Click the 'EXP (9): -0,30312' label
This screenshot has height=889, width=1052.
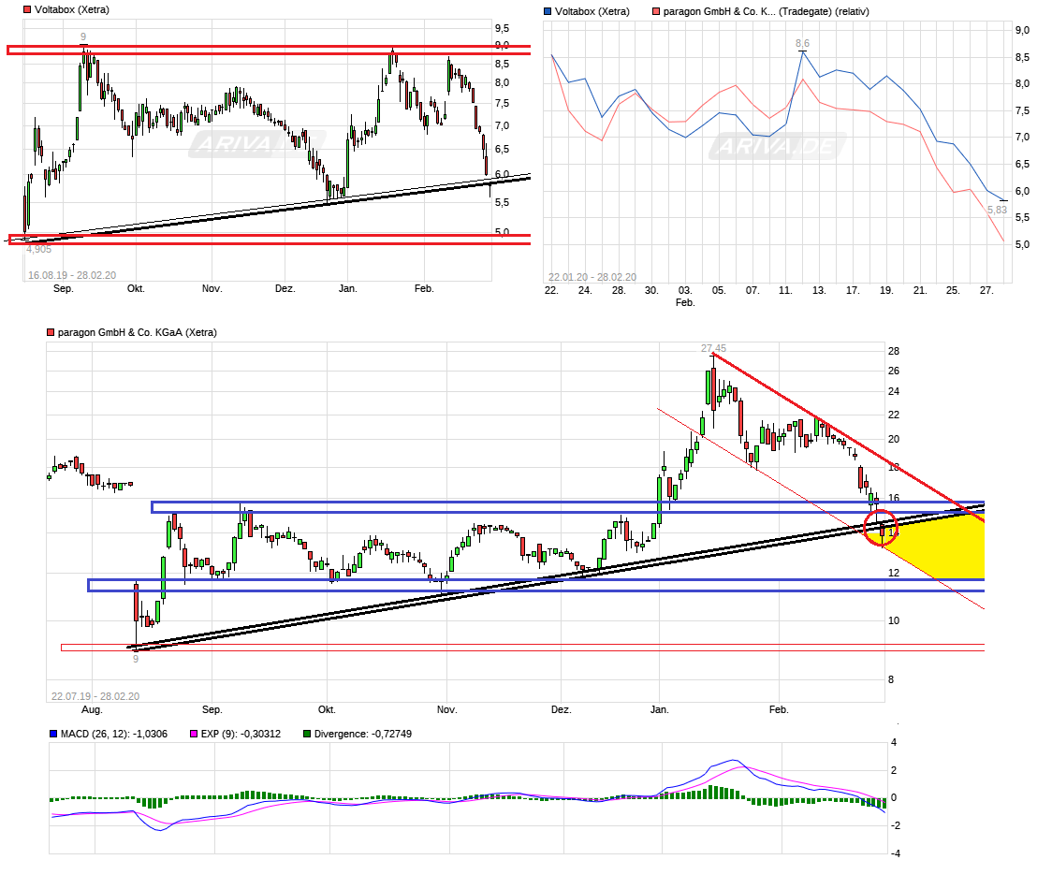pyautogui.click(x=241, y=734)
